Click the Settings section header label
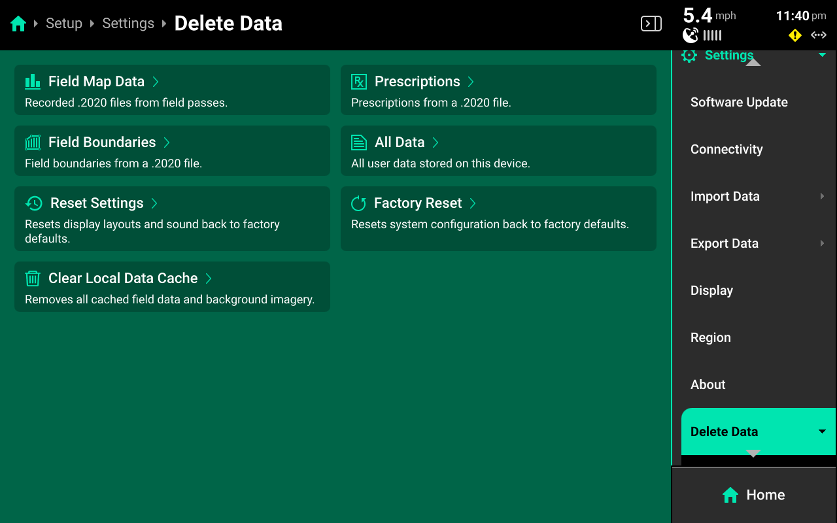 (x=729, y=56)
